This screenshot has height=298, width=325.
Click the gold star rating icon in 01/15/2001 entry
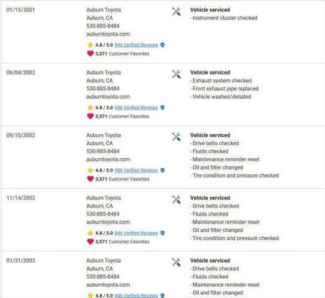coord(91,45)
